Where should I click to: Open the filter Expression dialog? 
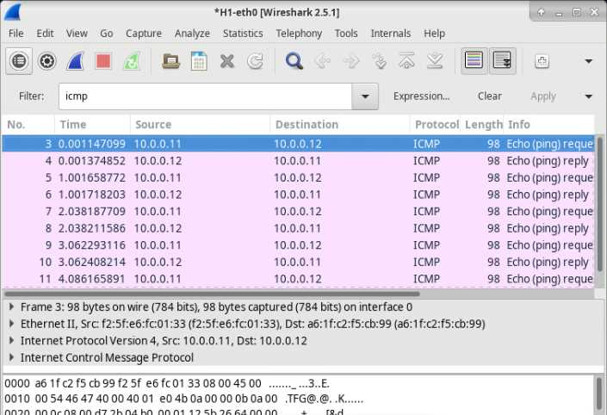click(421, 96)
